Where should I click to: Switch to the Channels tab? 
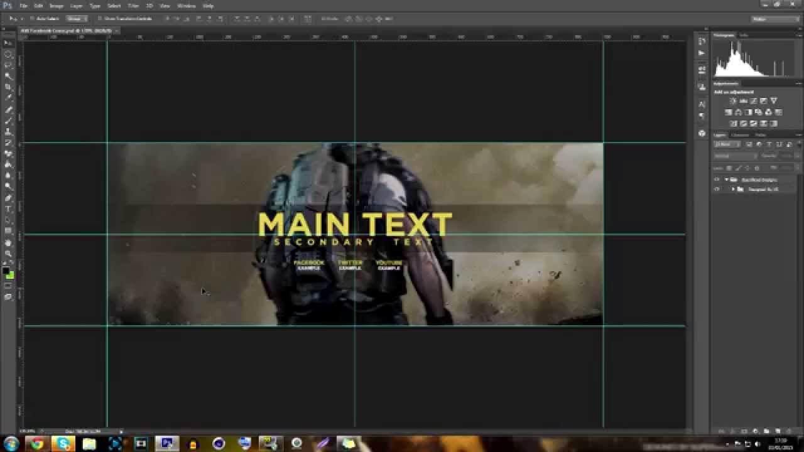[x=740, y=135]
